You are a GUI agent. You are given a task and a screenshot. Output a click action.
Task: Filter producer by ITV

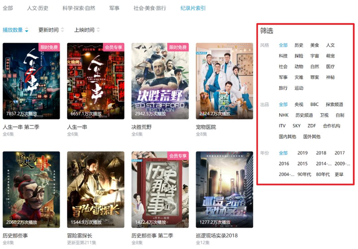coord(282,126)
